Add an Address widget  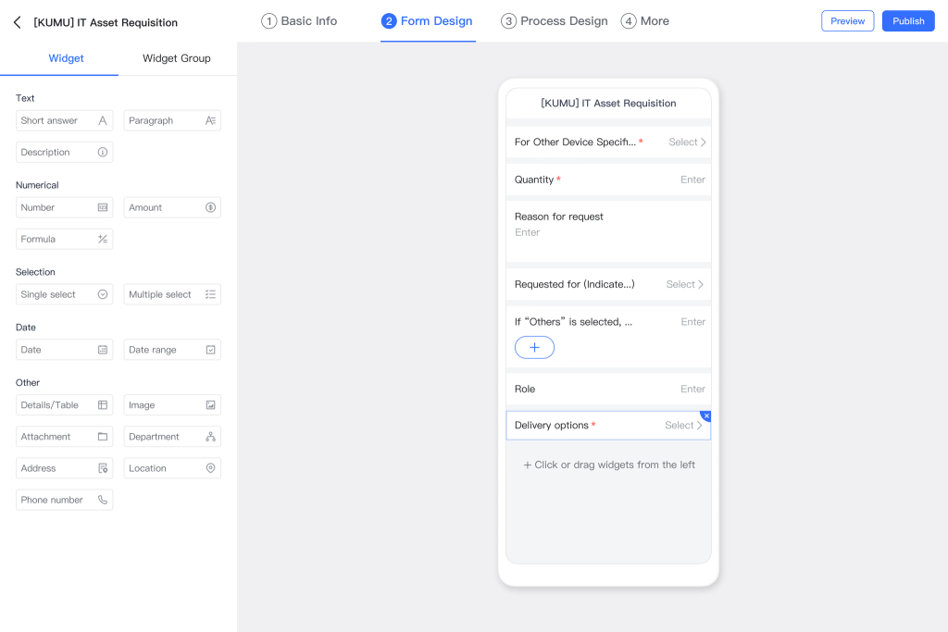(x=64, y=468)
